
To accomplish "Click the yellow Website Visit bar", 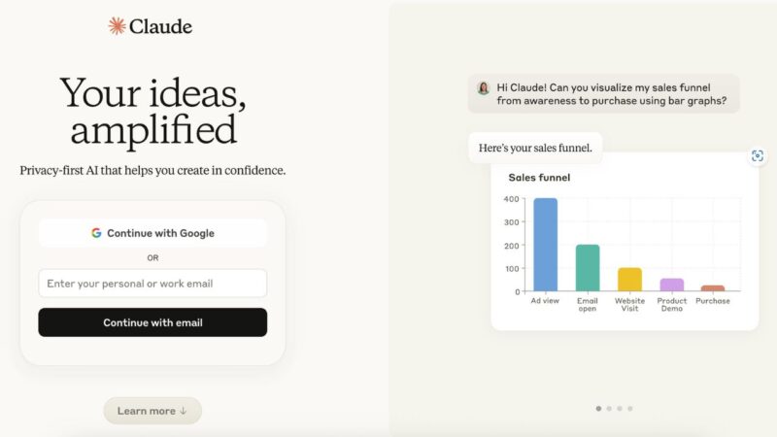I will (629, 280).
